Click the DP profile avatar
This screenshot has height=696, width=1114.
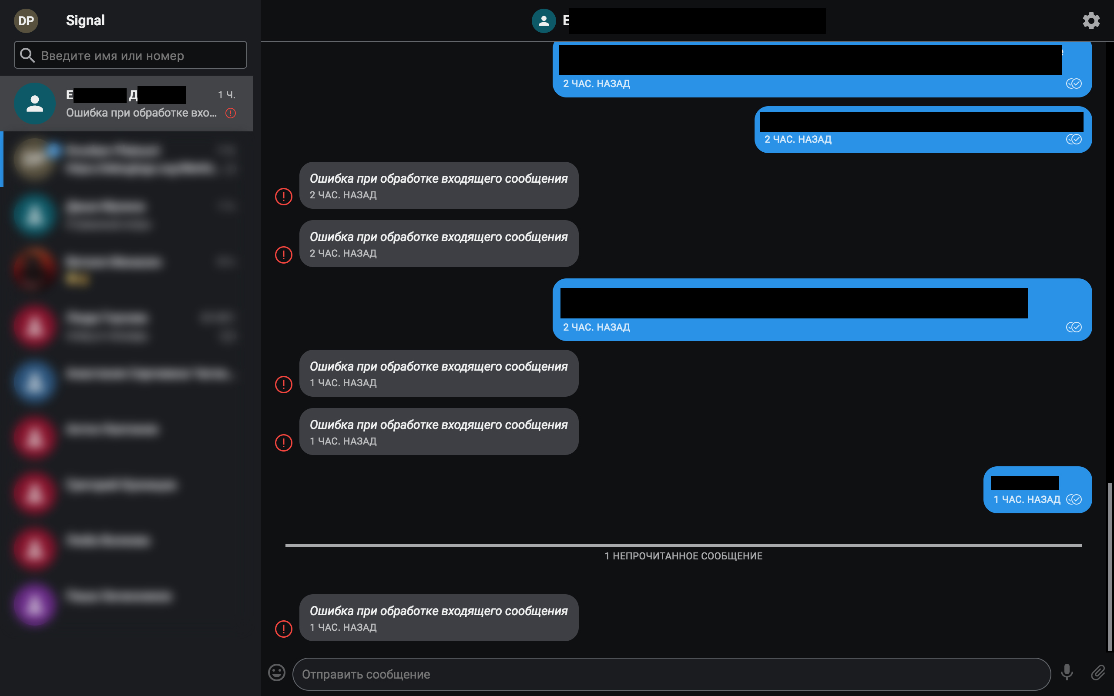click(x=26, y=20)
